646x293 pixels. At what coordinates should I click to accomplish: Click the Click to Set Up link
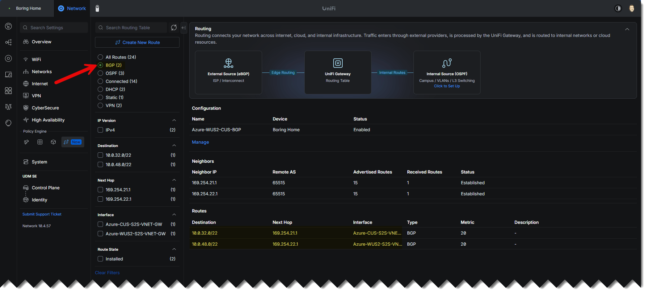[x=447, y=86]
